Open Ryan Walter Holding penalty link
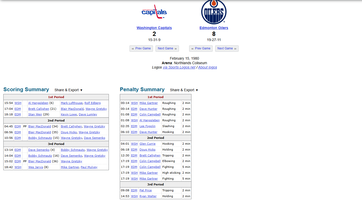Viewport: 362px width, 201px height. click(148, 196)
